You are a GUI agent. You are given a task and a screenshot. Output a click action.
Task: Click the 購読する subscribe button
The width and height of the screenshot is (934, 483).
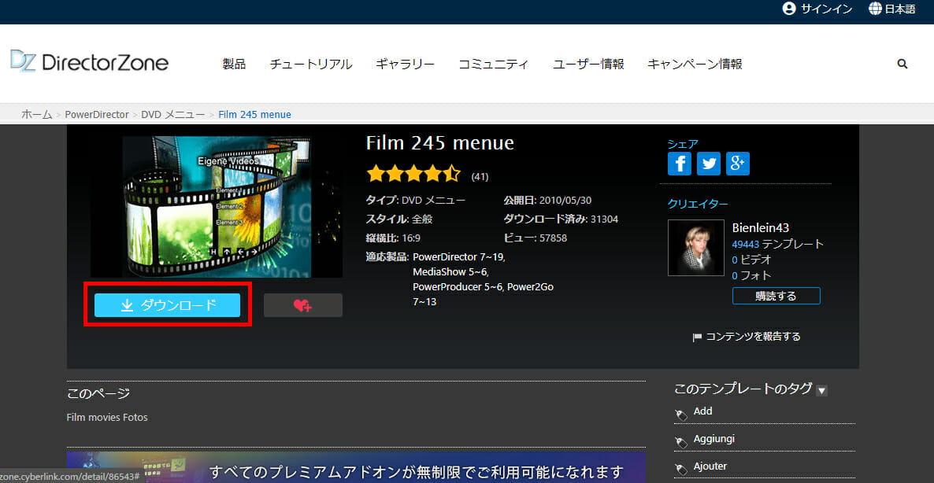(x=776, y=296)
